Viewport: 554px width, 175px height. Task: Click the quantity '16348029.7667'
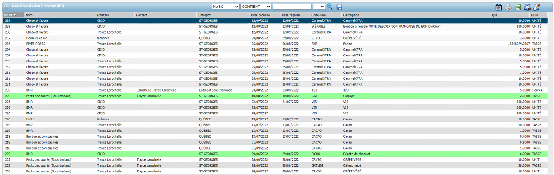[x=519, y=44]
